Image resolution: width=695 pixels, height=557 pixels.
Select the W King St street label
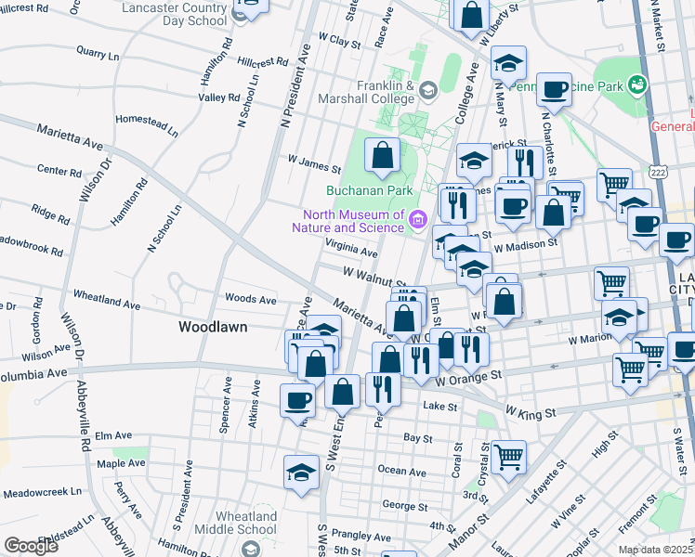click(x=531, y=413)
